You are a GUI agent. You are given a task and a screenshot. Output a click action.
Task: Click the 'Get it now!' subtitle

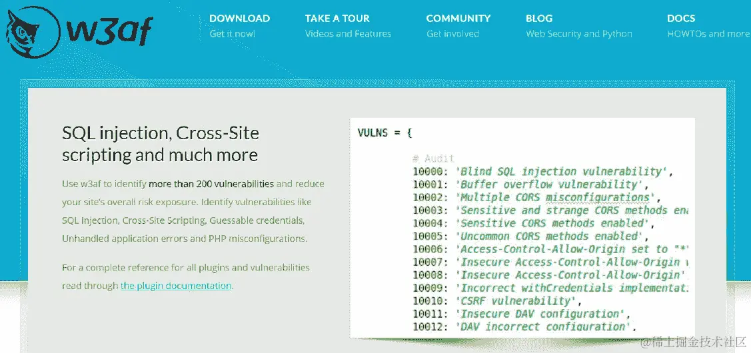pyautogui.click(x=233, y=34)
